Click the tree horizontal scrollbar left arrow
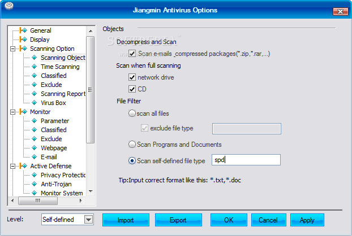This screenshot has width=352, height=236. point(12,200)
